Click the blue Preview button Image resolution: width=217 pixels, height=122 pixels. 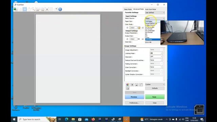134,97
